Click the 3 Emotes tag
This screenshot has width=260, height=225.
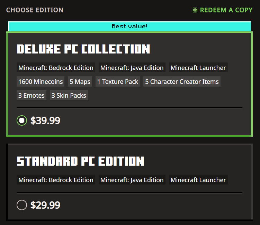[x=32, y=96]
